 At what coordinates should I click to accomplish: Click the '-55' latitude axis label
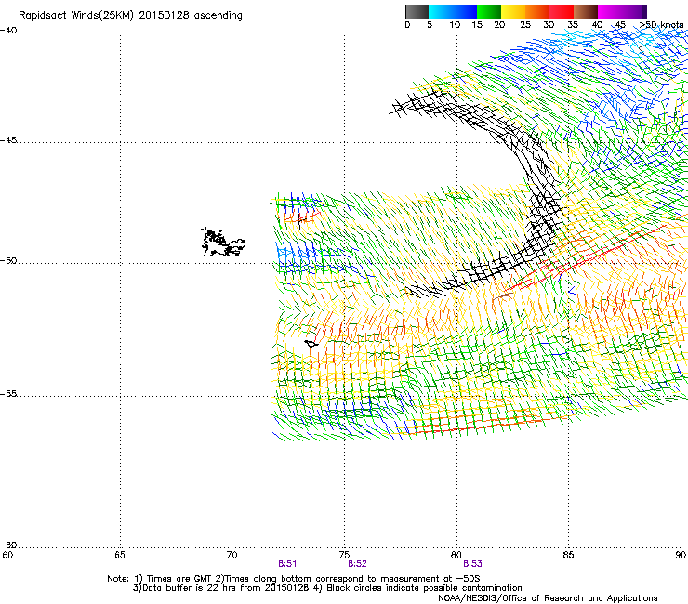(8, 394)
